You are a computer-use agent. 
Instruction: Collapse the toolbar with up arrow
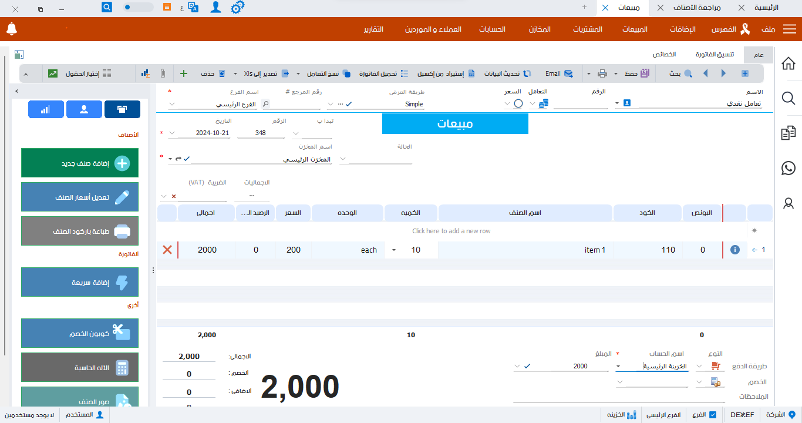pyautogui.click(x=25, y=74)
